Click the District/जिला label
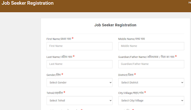The width and height of the screenshot is (191, 110). tap(126, 75)
